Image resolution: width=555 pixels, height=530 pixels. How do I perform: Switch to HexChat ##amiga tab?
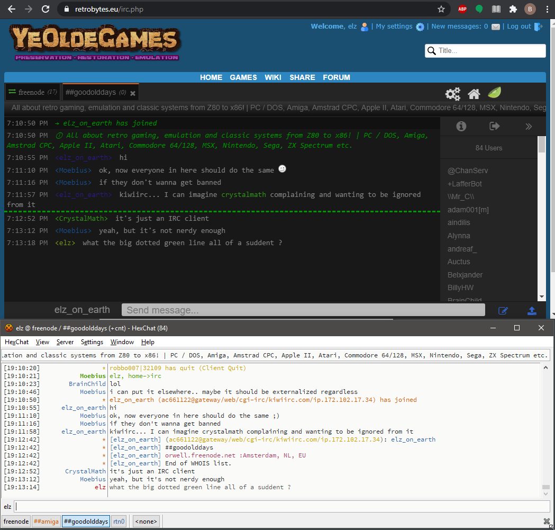coord(47,522)
